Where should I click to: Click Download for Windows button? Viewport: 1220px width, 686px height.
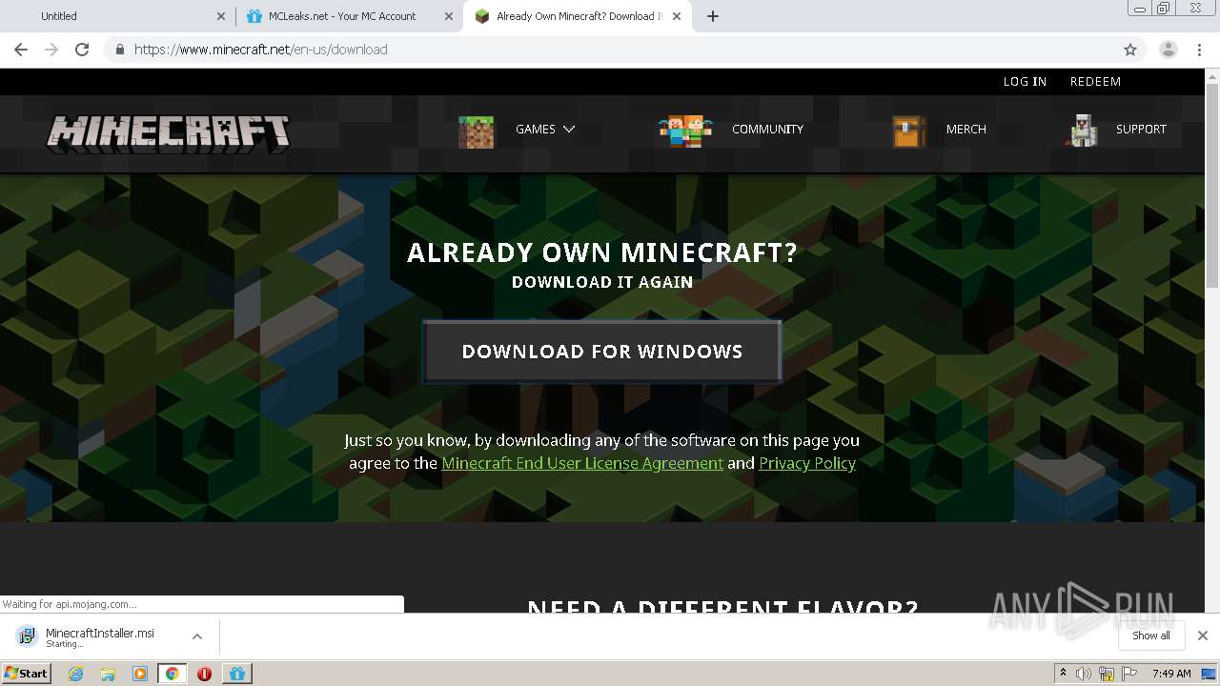(602, 352)
